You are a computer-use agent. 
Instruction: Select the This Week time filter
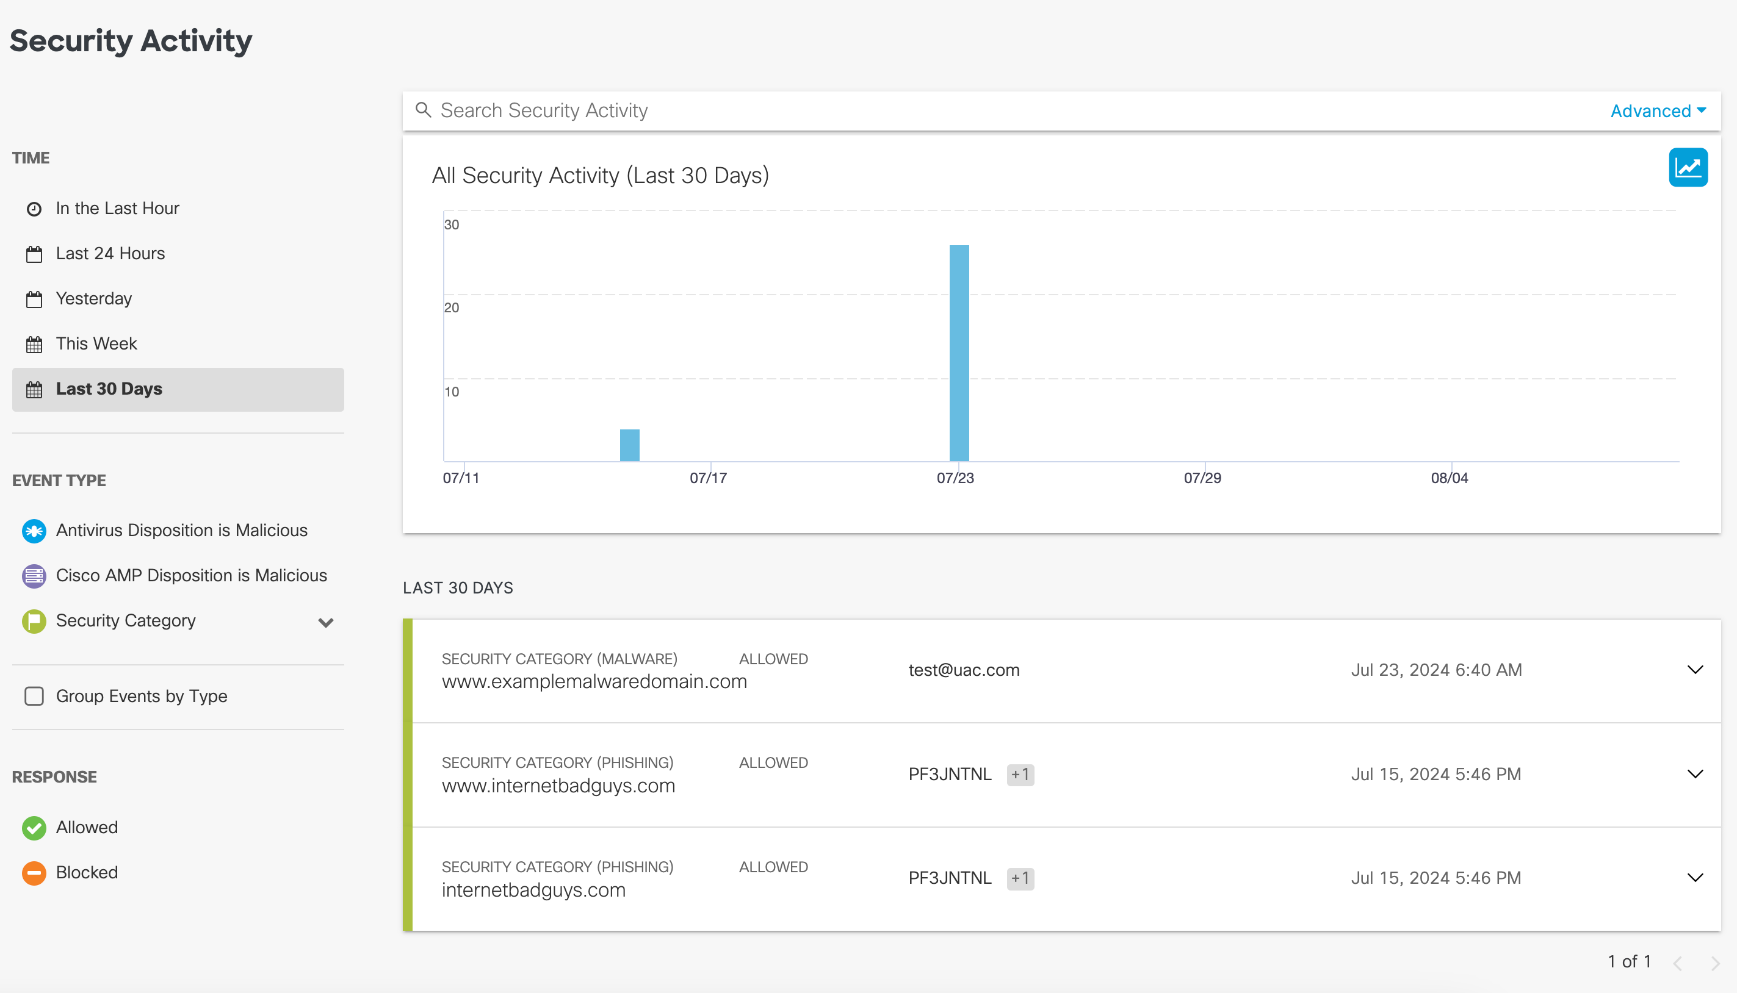coord(96,344)
